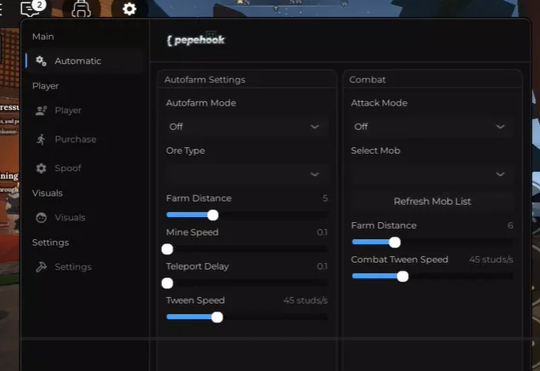540x371 pixels.
Task: Click the 45 studs/s value beside Combat Tween Speed
Action: pyautogui.click(x=491, y=260)
